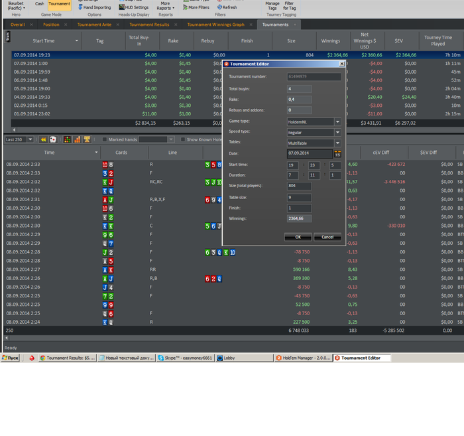Open Hand Importing option
The image size is (464, 436).
coord(93,7)
